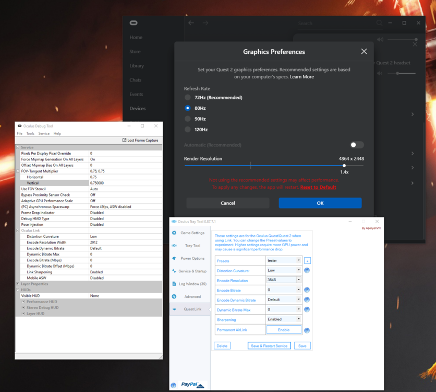Open File menu in Debug Tool

click(x=19, y=133)
